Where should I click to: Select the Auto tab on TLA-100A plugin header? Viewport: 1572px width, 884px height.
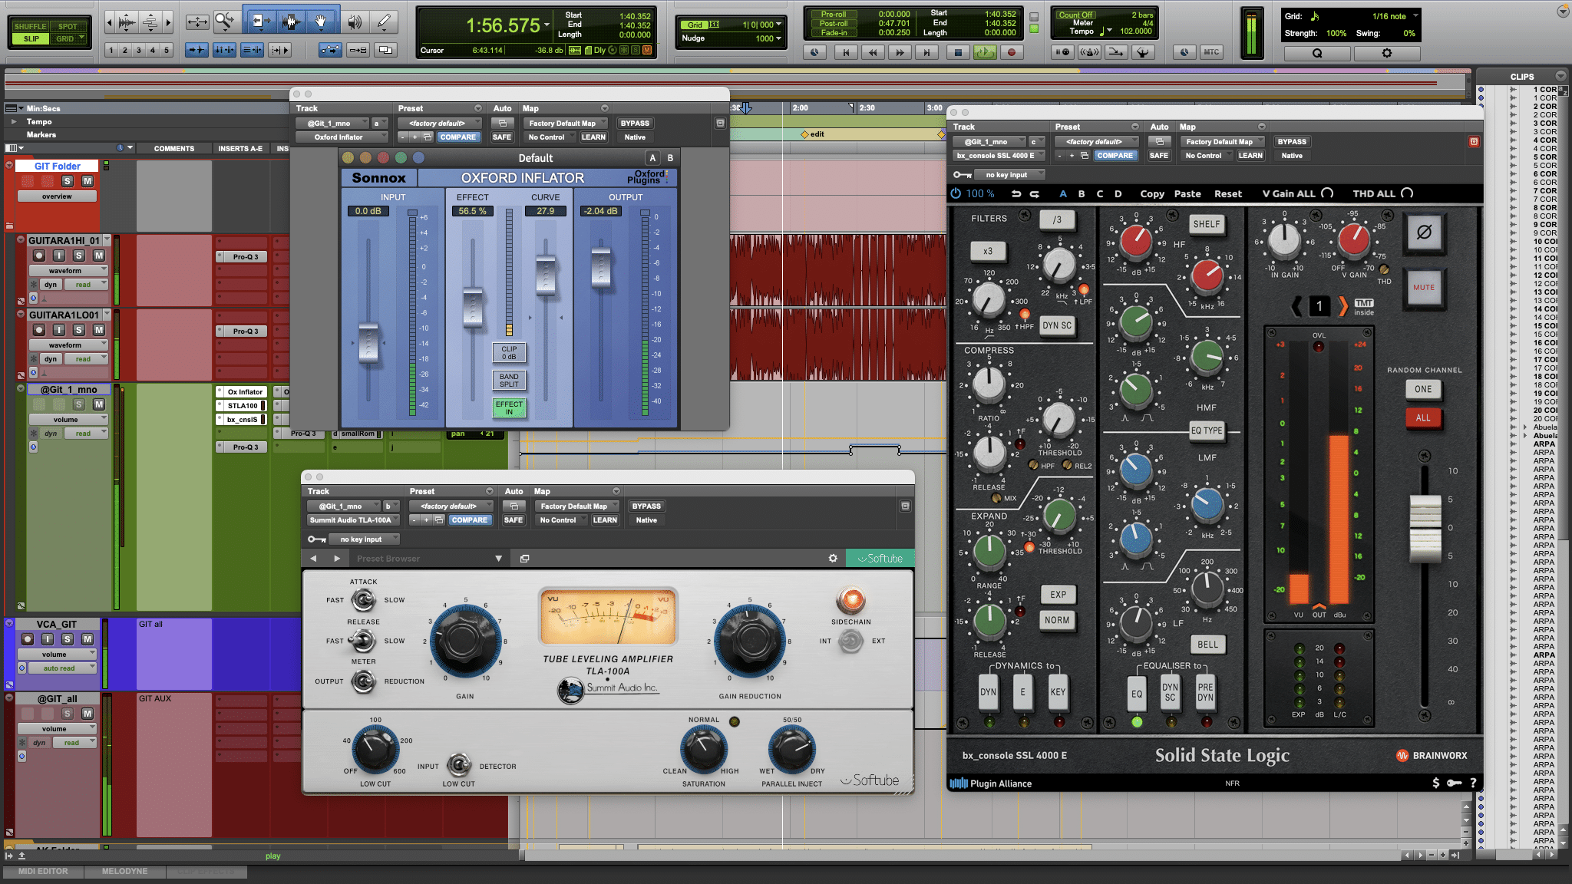(x=510, y=491)
